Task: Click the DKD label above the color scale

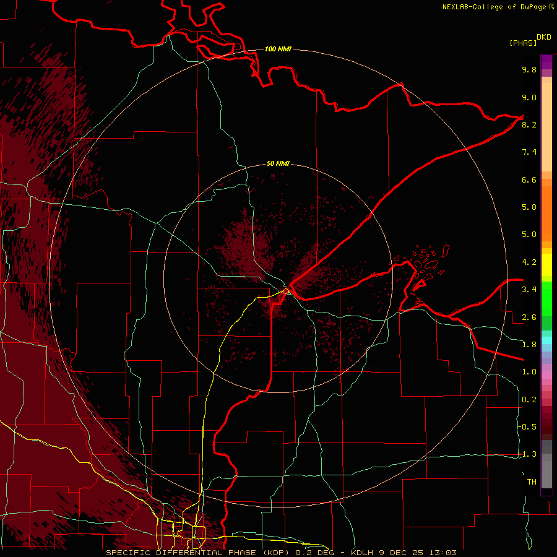Action: (x=544, y=37)
